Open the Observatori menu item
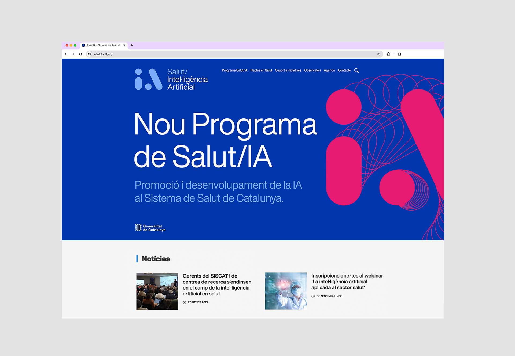Viewport: 515px width, 356px height. point(312,70)
